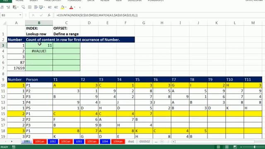This screenshot has width=265, height=149.
Task: Click the edit sheet pencil icon in toolbar
Action: click(41, 7)
